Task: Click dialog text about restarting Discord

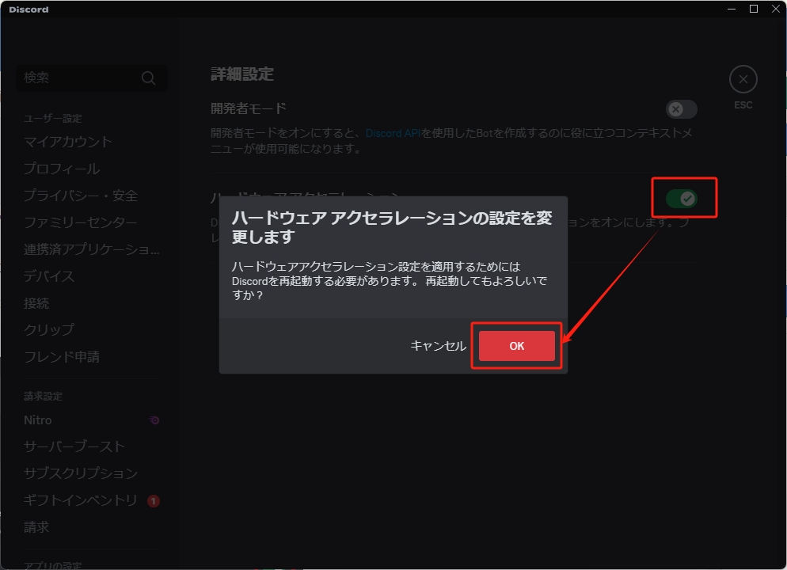Action: [390, 280]
